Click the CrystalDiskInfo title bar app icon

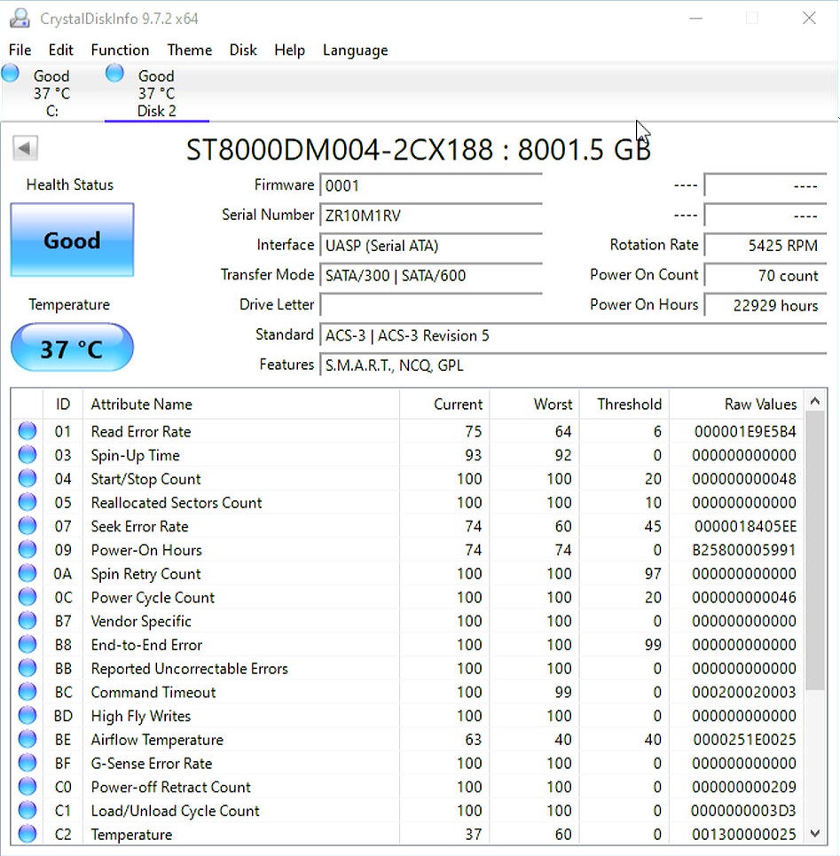tap(20, 19)
